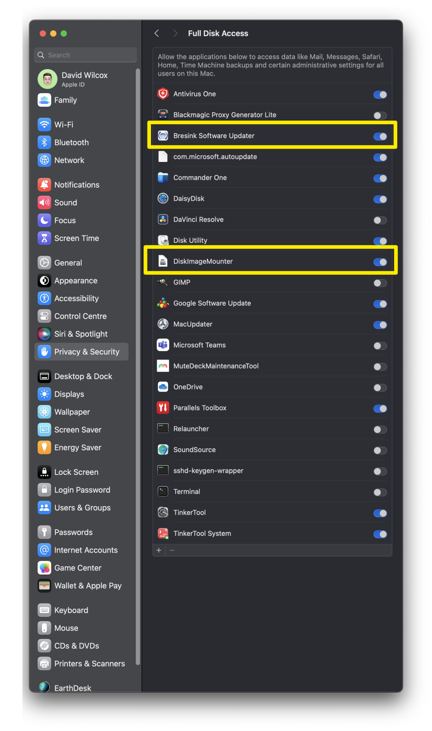
Task: Open Desktop & Dock settings
Action: (81, 376)
